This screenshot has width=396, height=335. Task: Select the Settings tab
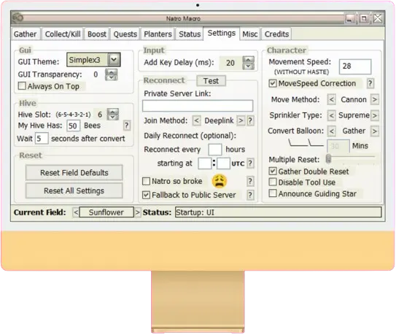(x=222, y=33)
